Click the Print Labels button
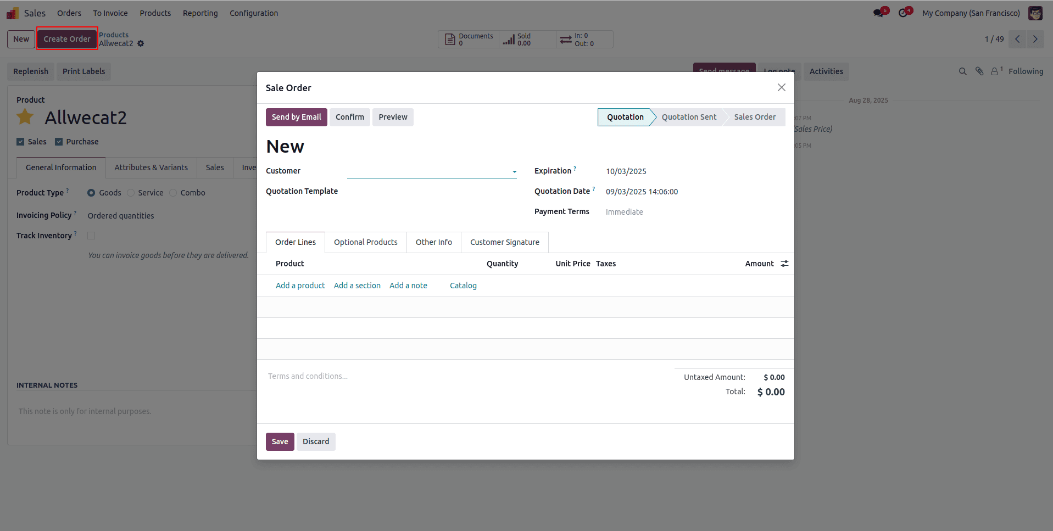This screenshot has width=1053, height=531. pyautogui.click(x=84, y=71)
